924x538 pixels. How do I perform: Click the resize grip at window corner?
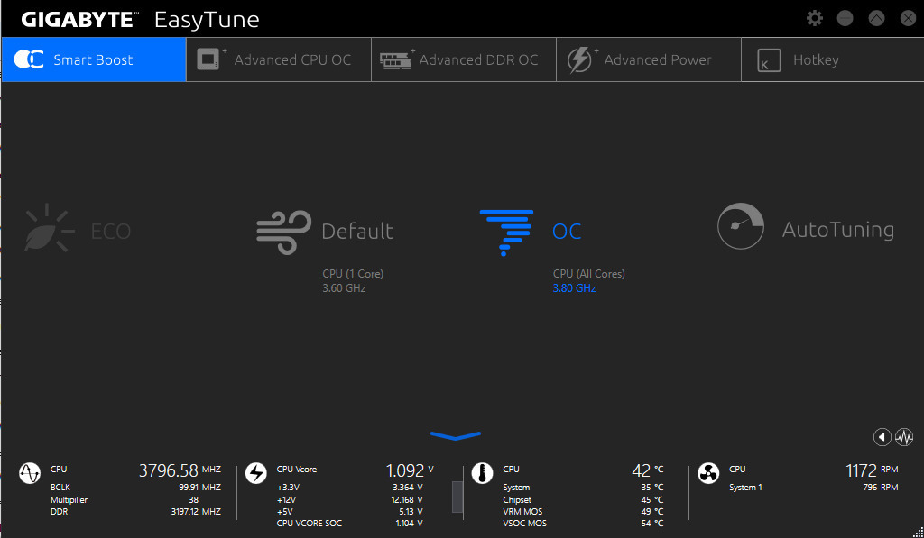(x=918, y=532)
